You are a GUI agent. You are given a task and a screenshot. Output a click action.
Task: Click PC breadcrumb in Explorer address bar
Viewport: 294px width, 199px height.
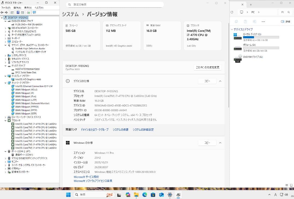253,12
